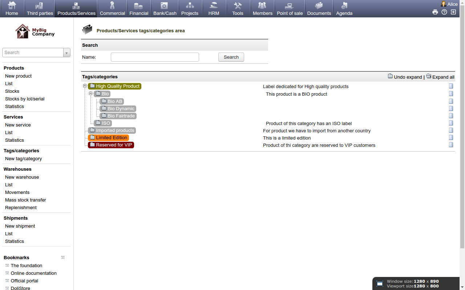Open the Agenda calendar module
Image resolution: width=465 pixels, height=290 pixels.
[x=344, y=9]
